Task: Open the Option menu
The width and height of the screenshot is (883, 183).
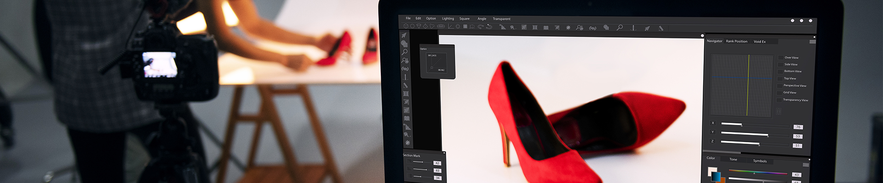Action: pyautogui.click(x=431, y=18)
